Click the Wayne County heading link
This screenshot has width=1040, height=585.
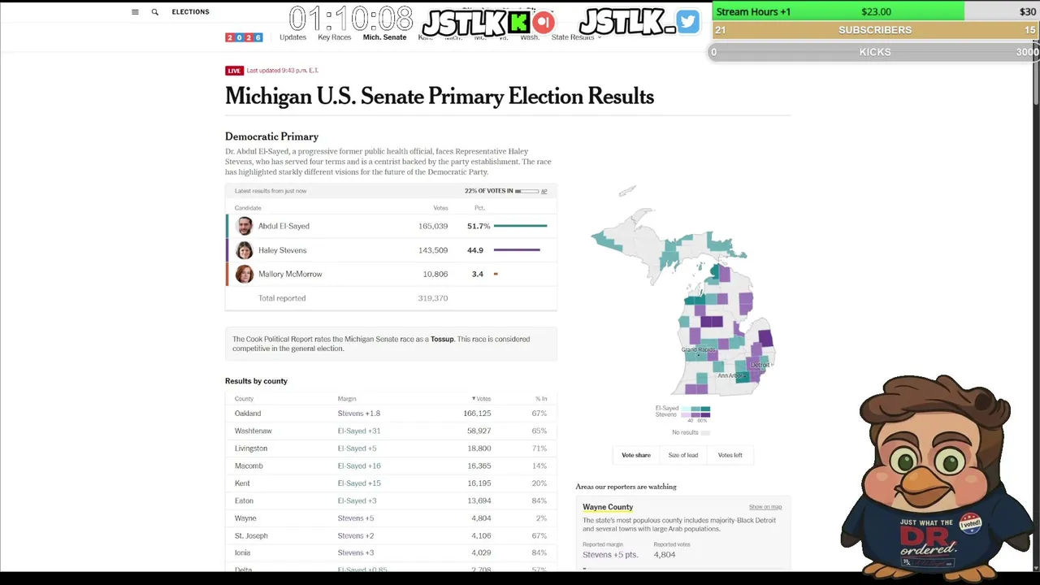tap(608, 507)
